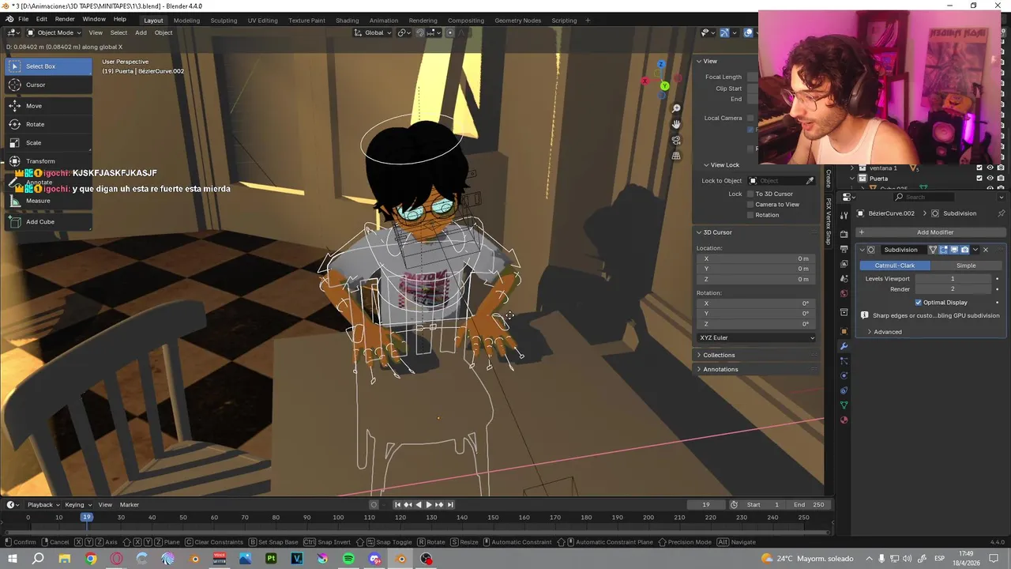The width and height of the screenshot is (1011, 569).
Task: Select the Simple subdivision type
Action: (966, 266)
